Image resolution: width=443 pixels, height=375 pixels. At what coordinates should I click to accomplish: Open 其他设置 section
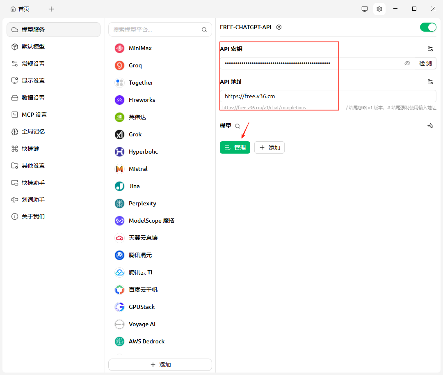click(53, 166)
